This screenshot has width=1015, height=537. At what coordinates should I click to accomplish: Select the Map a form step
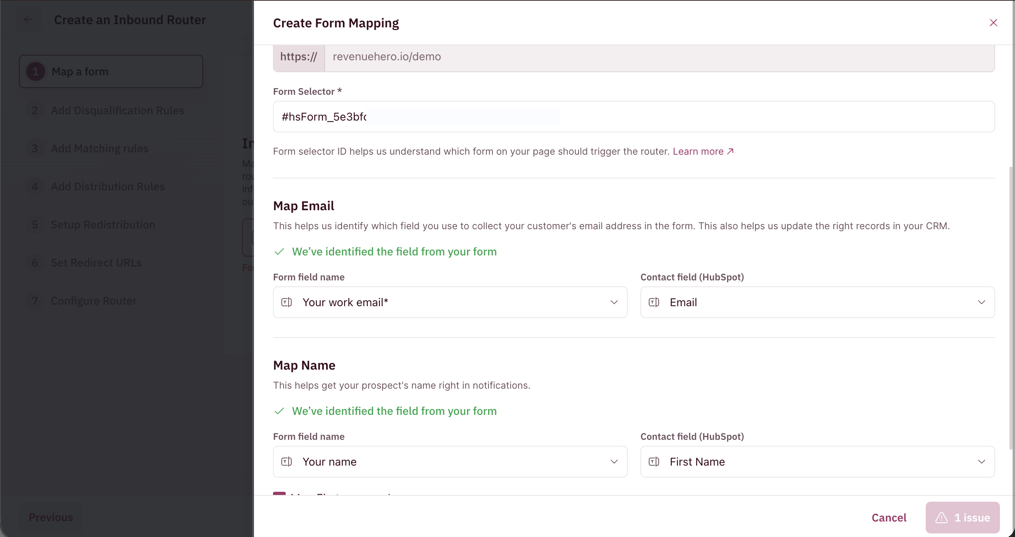(111, 71)
